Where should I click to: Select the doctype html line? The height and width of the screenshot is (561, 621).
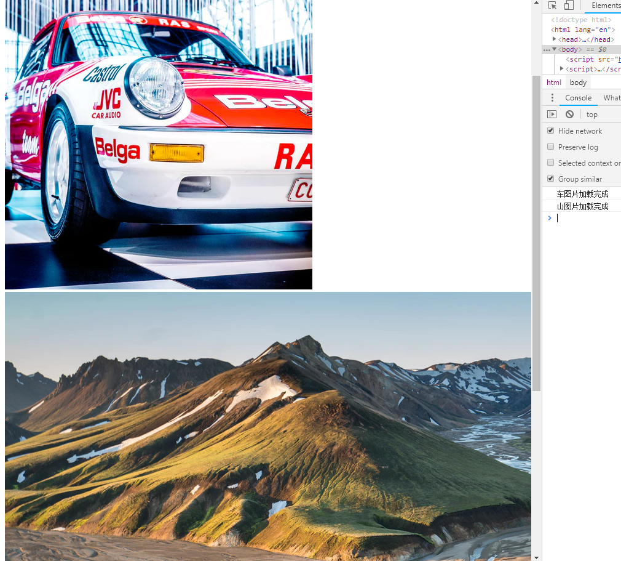coord(581,20)
